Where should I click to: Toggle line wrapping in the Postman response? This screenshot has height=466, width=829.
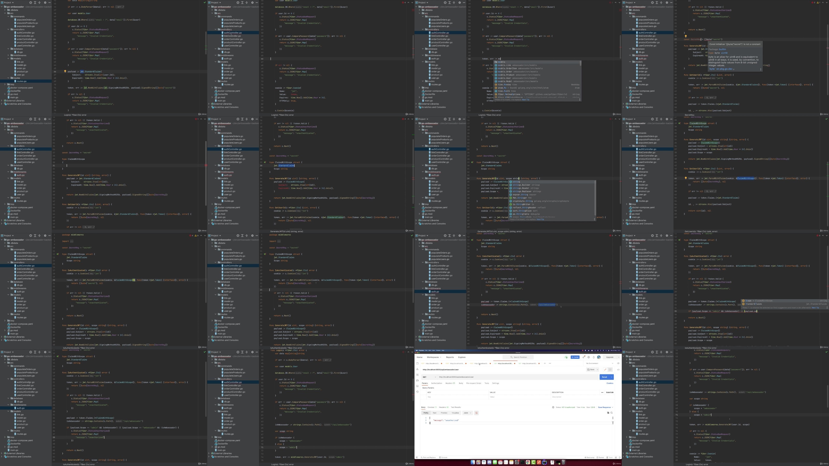[477, 413]
